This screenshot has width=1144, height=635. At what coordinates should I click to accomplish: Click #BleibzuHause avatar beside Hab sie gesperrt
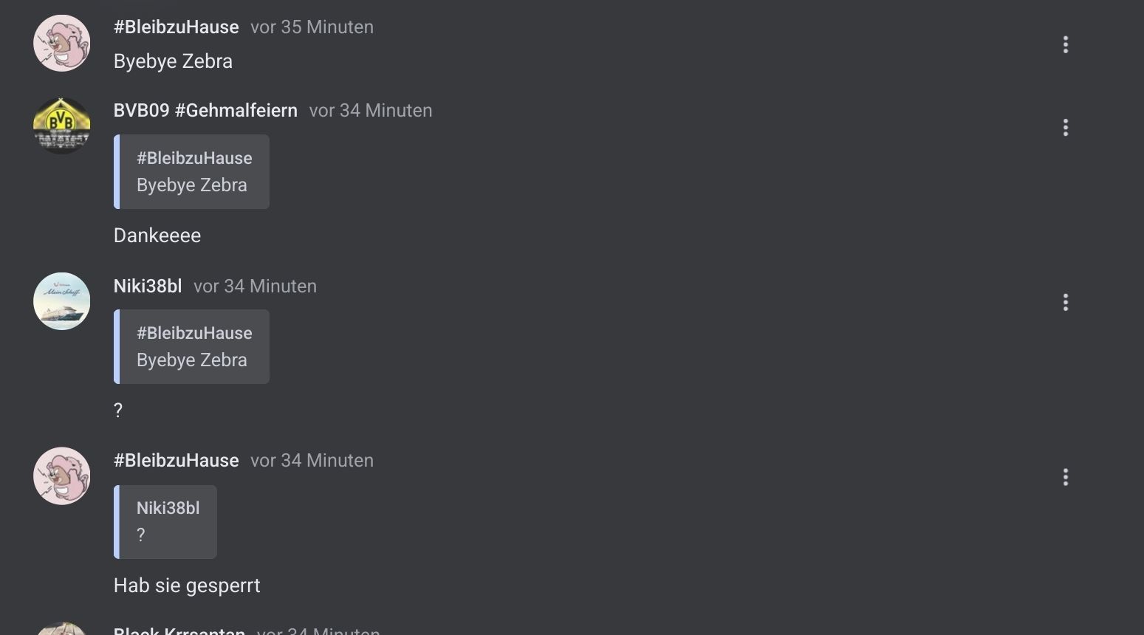point(62,476)
